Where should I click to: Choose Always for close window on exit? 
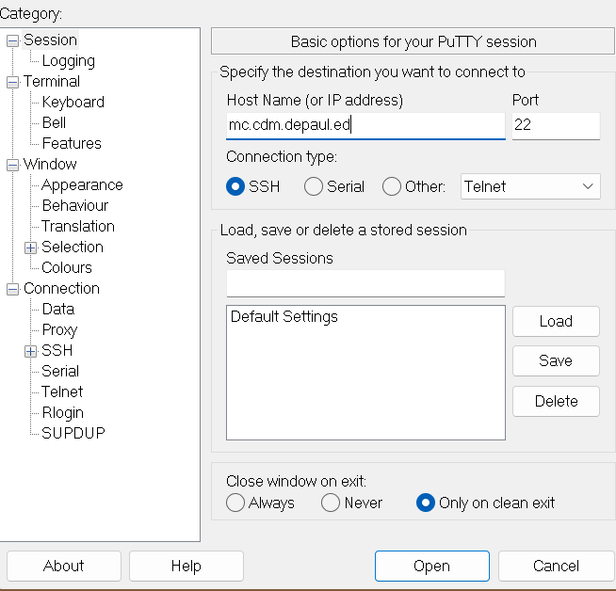(235, 503)
